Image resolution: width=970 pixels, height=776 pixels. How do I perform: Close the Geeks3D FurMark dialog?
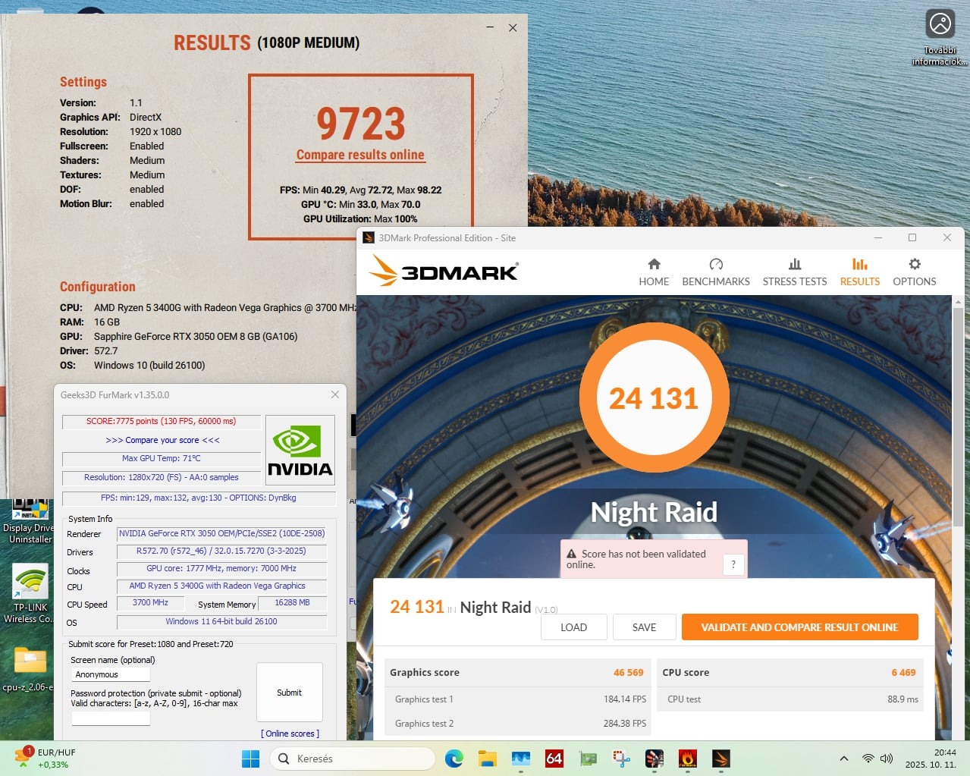pos(335,394)
